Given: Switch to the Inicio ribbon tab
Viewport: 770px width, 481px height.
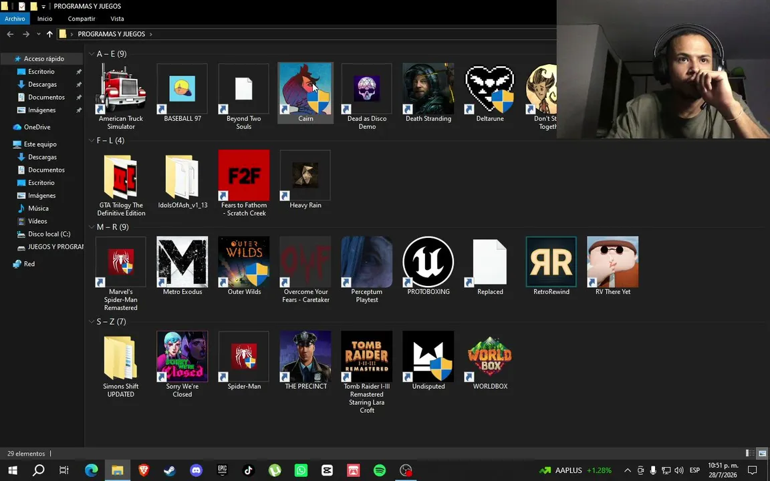Looking at the screenshot, I should click(45, 19).
